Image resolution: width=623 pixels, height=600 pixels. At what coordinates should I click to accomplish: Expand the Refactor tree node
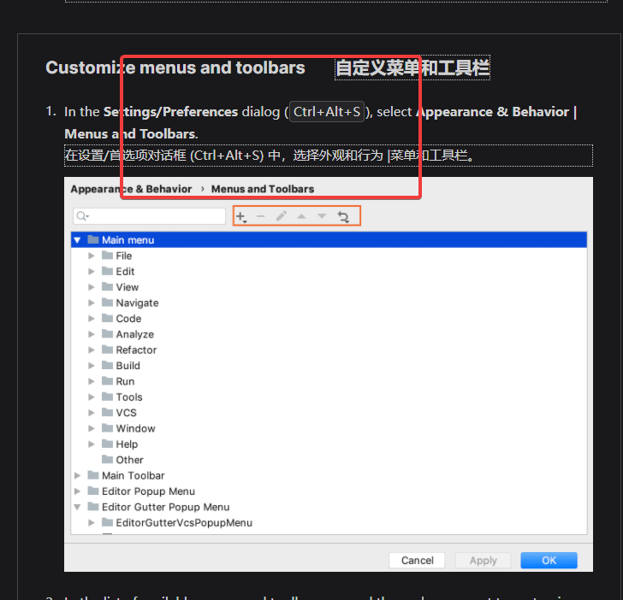[92, 350]
